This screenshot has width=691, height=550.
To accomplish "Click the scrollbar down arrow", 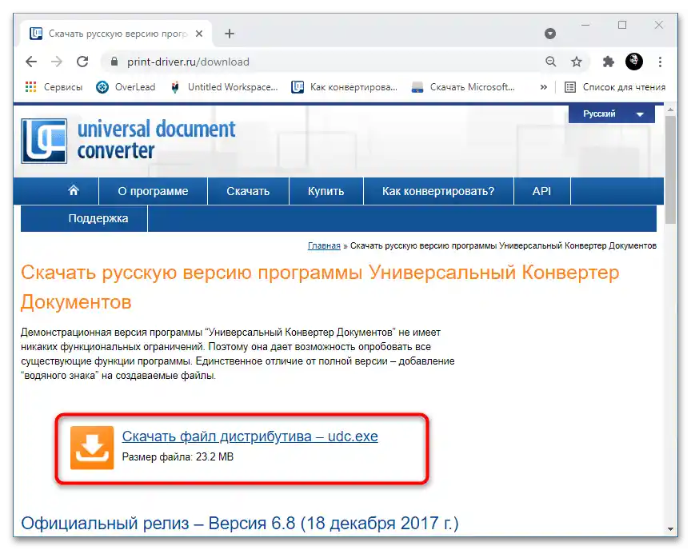I will coord(671,529).
